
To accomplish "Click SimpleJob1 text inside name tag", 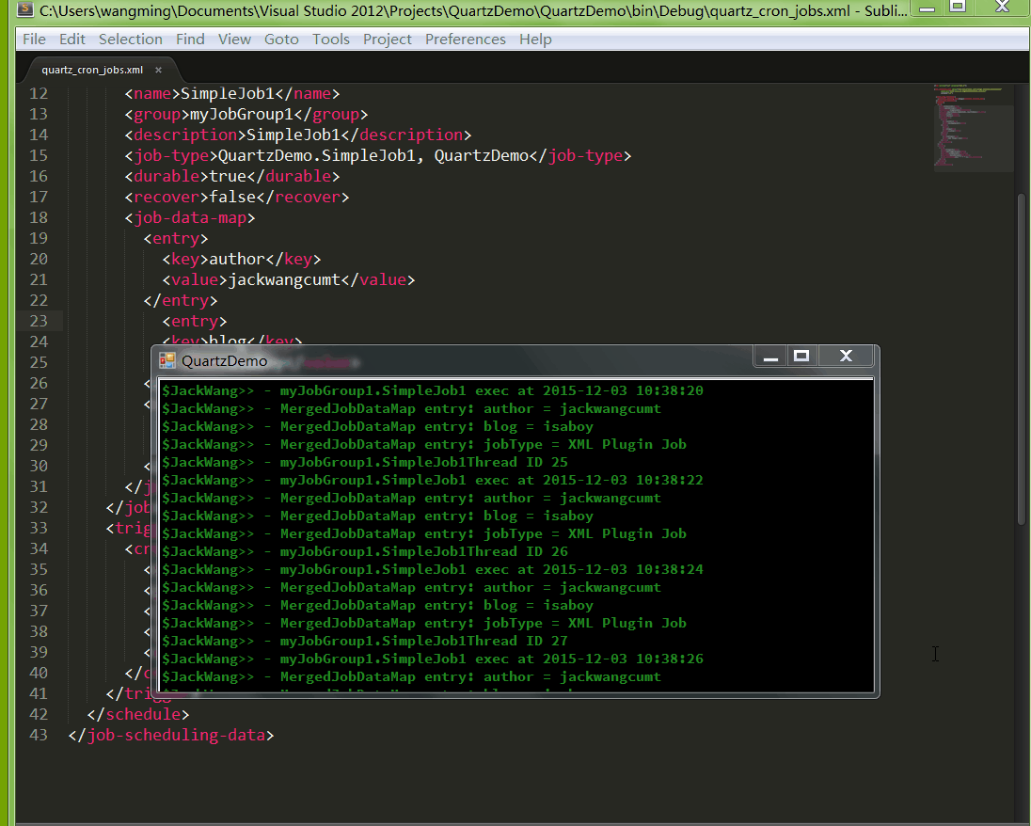I will [228, 93].
